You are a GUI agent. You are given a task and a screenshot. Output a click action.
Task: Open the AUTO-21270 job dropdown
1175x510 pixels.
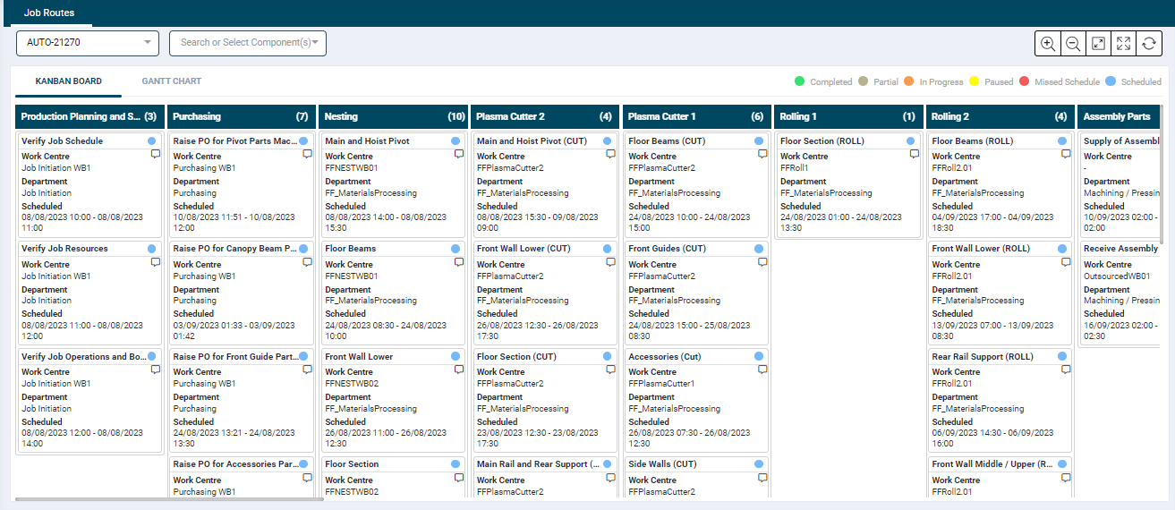[x=87, y=43]
